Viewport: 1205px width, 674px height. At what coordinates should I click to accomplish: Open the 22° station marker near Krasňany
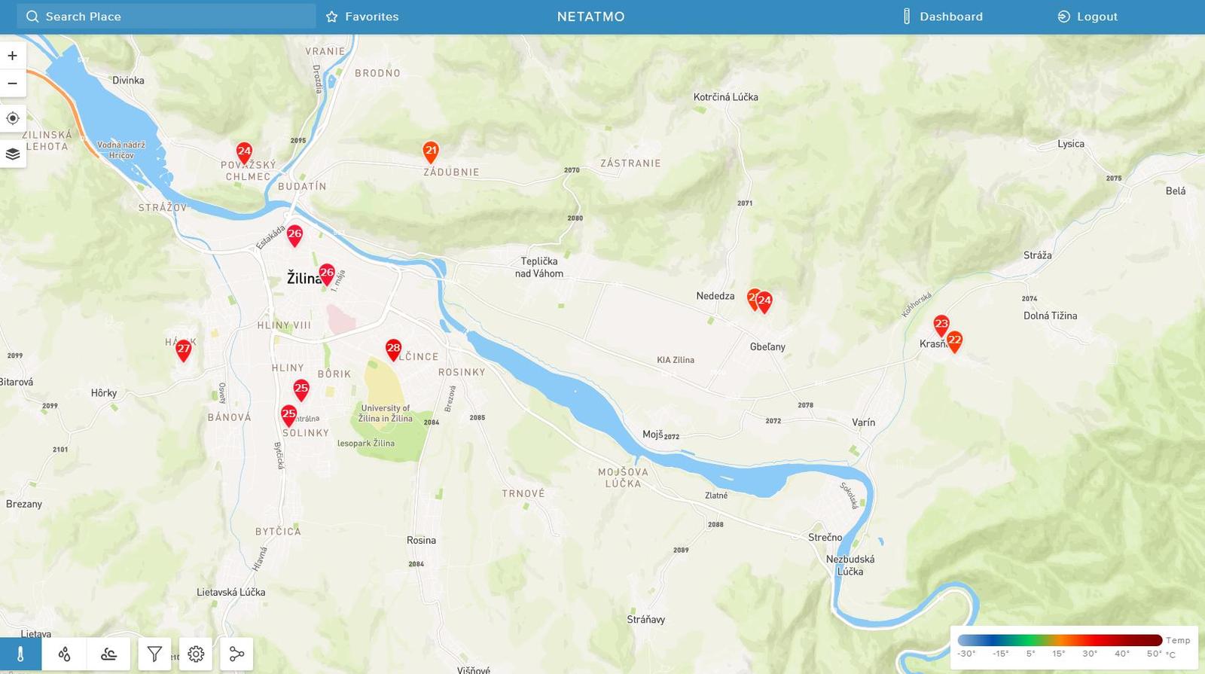tap(954, 341)
